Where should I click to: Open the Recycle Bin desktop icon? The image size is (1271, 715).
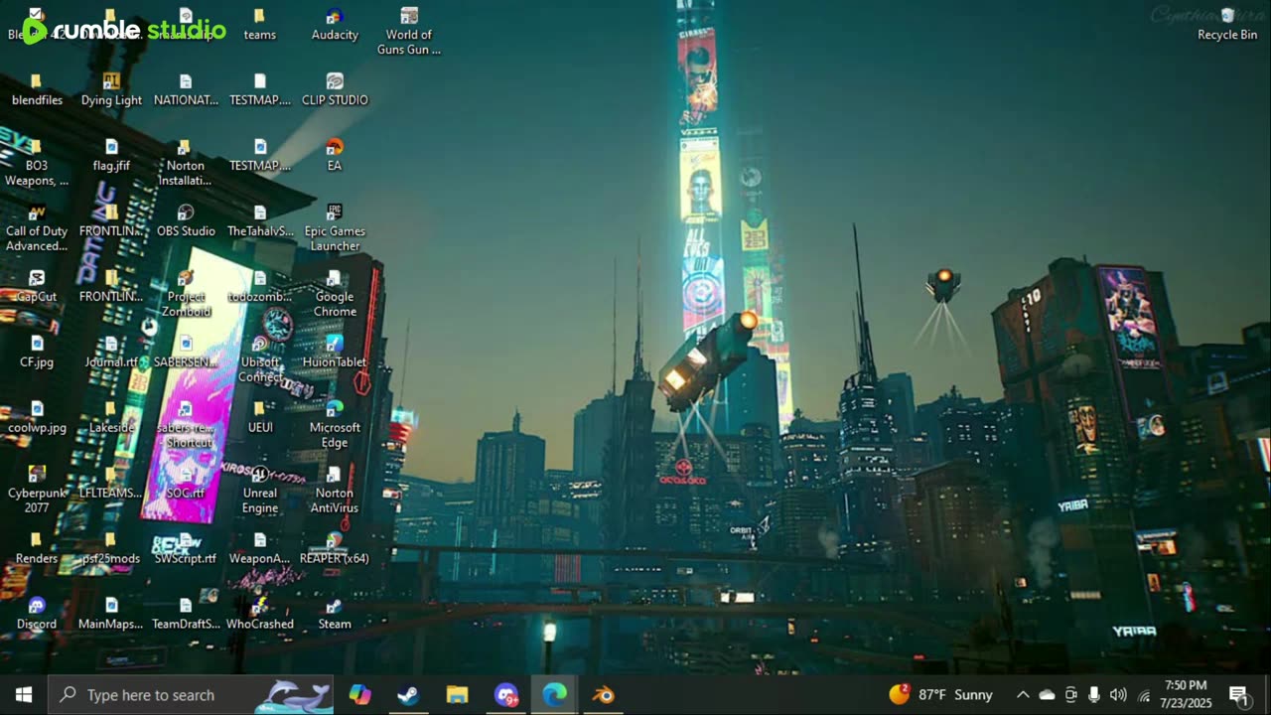click(x=1227, y=24)
